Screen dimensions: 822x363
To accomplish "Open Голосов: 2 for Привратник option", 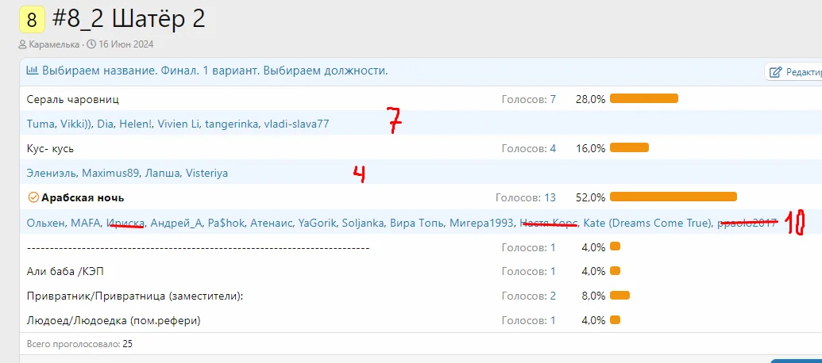I will point(528,296).
